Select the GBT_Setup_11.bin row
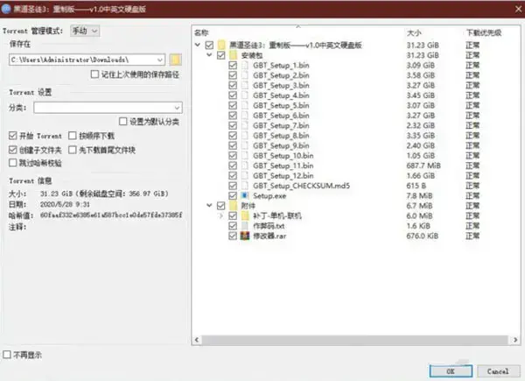Image resolution: width=525 pixels, height=381 pixels. (x=355, y=166)
